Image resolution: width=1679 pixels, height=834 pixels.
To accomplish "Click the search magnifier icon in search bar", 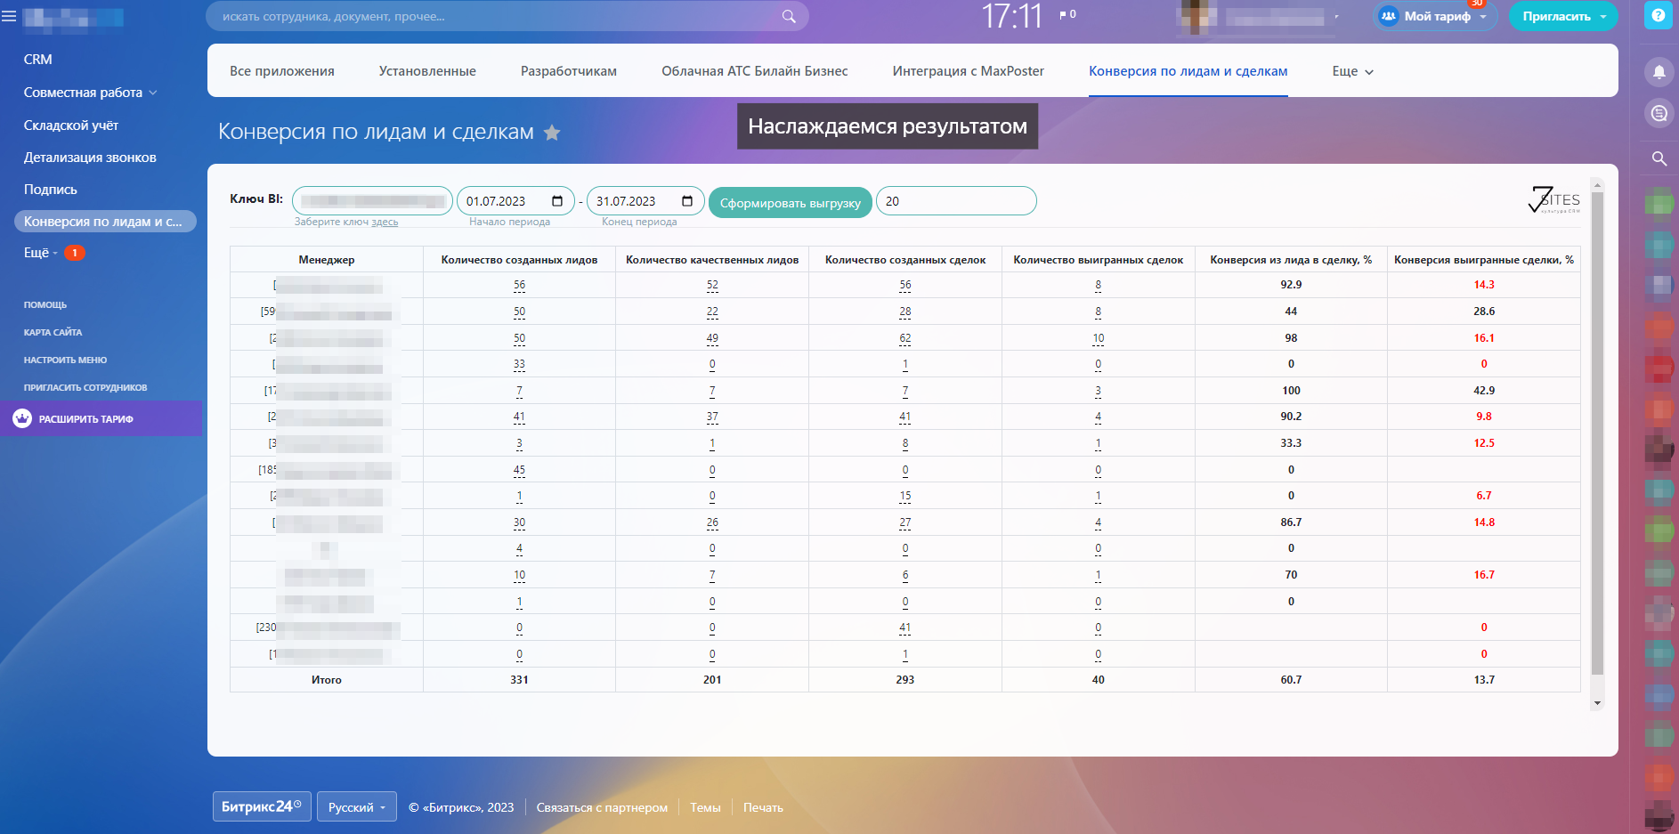I will tap(789, 16).
